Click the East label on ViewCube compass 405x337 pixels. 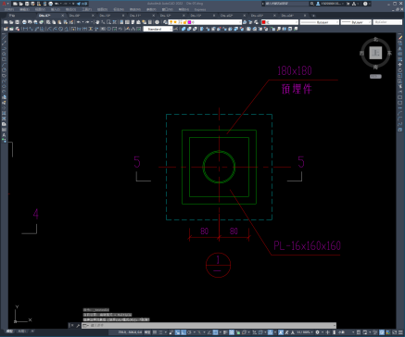click(x=389, y=53)
